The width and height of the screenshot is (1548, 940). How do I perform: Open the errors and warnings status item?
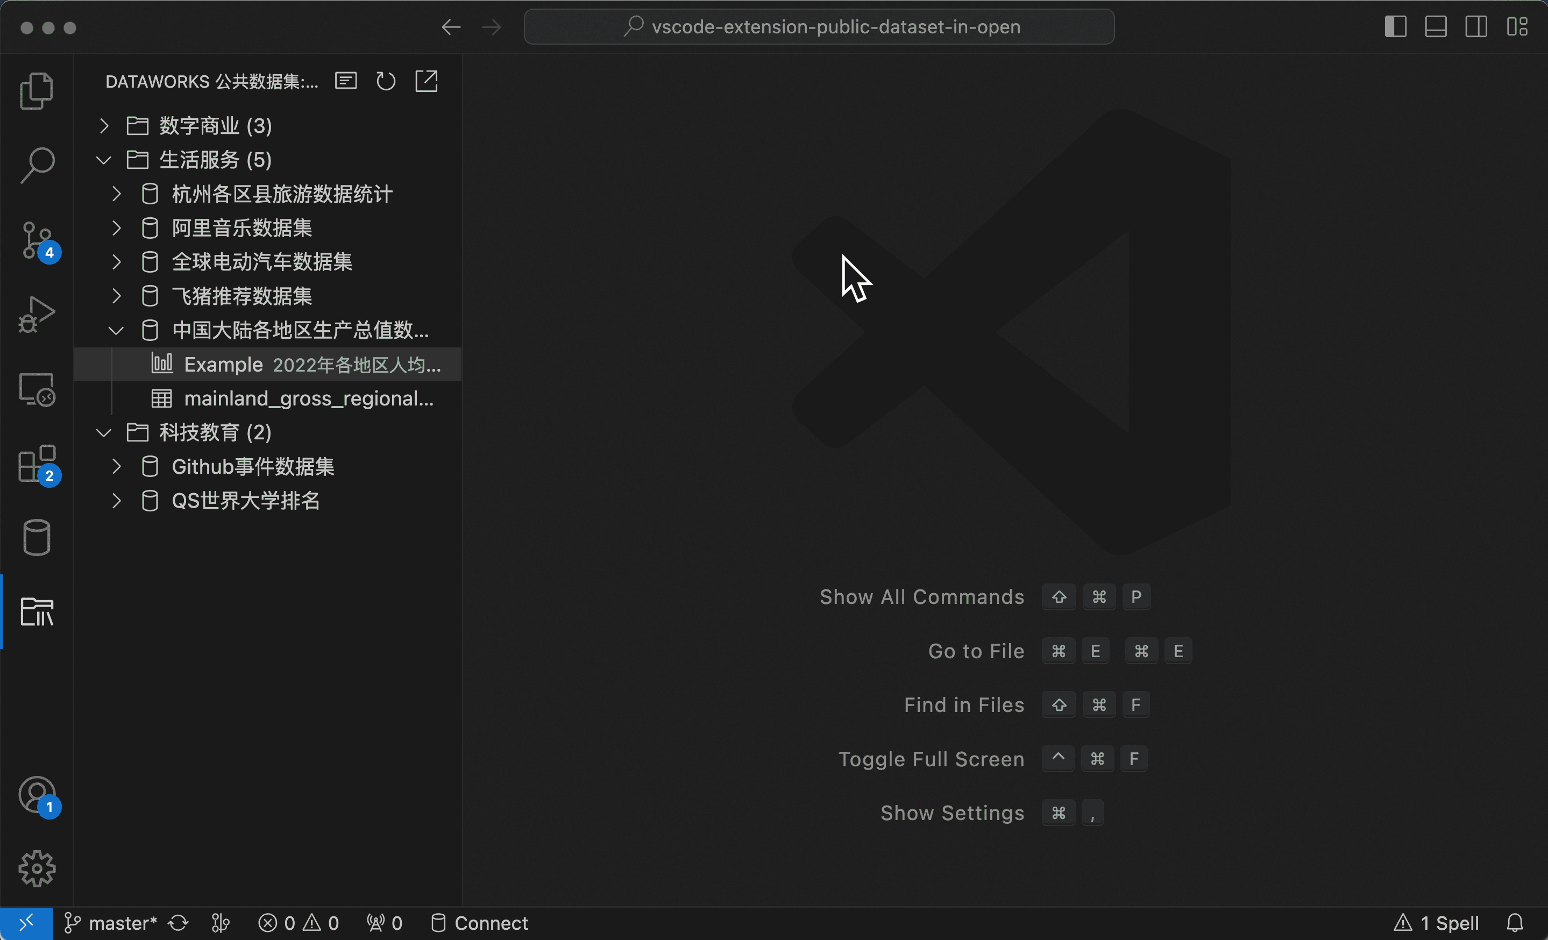pyautogui.click(x=299, y=923)
